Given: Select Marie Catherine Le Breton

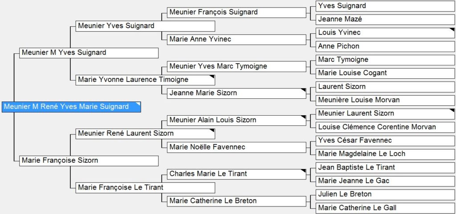Looking at the screenshot, I should point(236,201).
